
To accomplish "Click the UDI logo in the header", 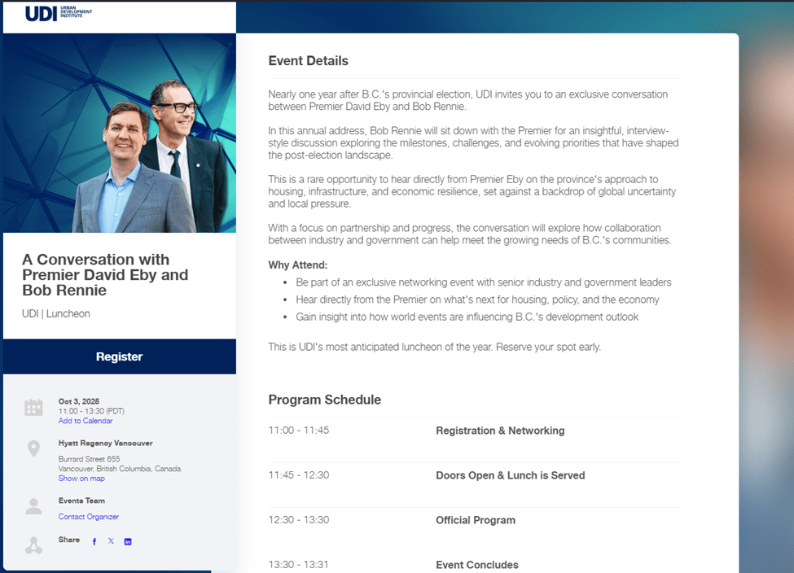I will point(59,14).
